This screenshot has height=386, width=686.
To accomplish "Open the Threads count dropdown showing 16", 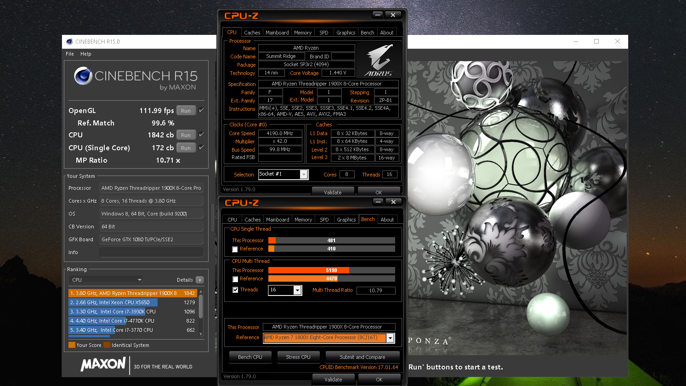I will (298, 290).
